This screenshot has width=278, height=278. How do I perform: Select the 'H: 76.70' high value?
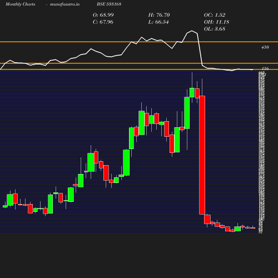[159, 15]
